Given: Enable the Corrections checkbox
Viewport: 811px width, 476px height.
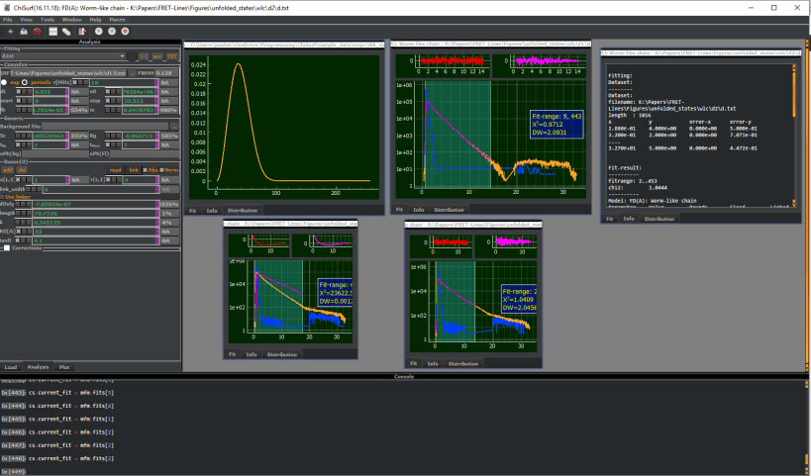Looking at the screenshot, I should (x=8, y=248).
